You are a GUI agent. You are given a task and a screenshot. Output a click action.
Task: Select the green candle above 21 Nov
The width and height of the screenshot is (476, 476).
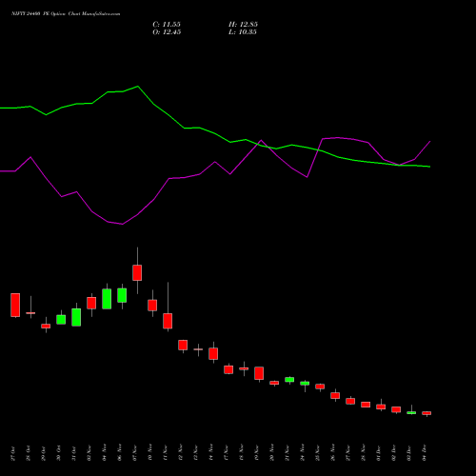point(289,380)
